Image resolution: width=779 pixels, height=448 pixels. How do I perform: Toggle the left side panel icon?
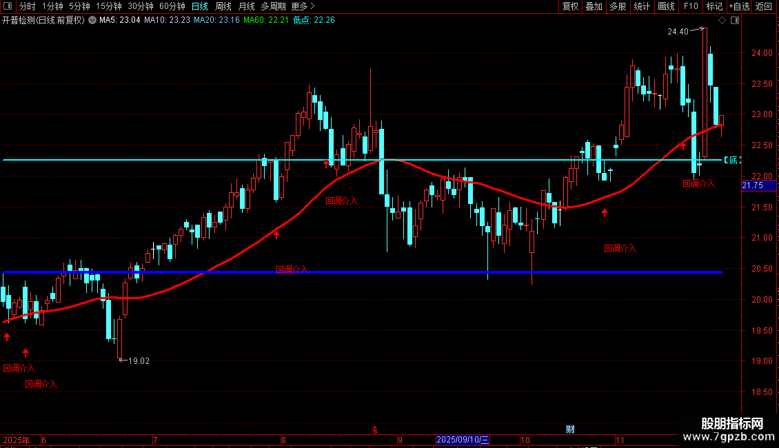pos(8,6)
